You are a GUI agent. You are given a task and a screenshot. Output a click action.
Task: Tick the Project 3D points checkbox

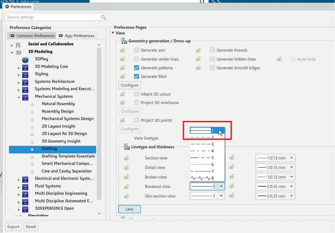pyautogui.click(x=136, y=120)
